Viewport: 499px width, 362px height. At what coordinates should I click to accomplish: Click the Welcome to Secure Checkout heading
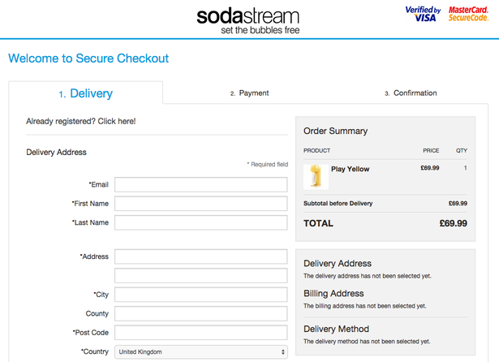[88, 58]
